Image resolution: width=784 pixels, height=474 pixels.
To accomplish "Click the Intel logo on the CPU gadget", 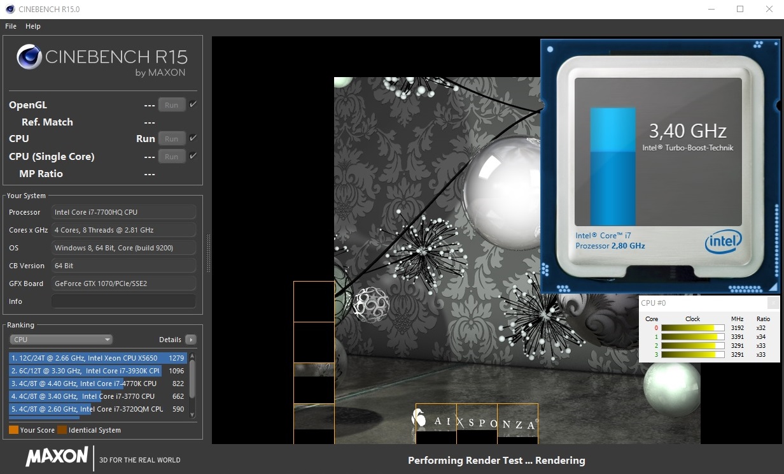I will pos(724,242).
